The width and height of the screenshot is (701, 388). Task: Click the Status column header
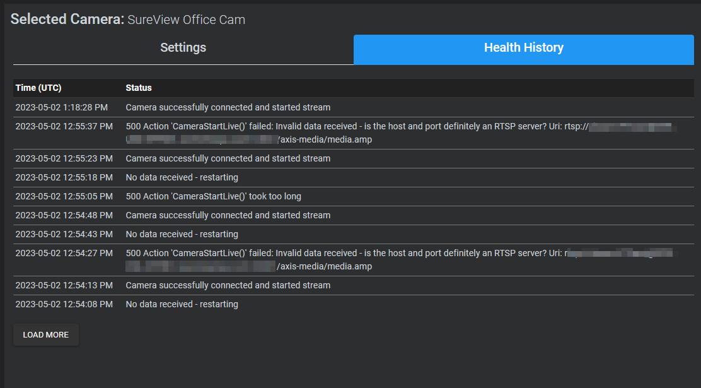139,88
